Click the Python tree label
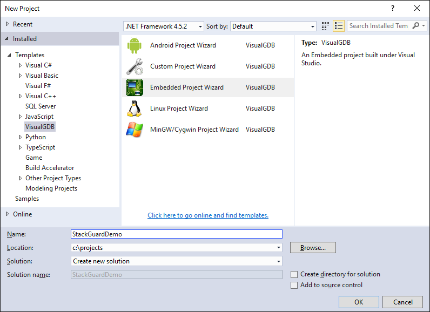The image size is (430, 312). (x=36, y=137)
